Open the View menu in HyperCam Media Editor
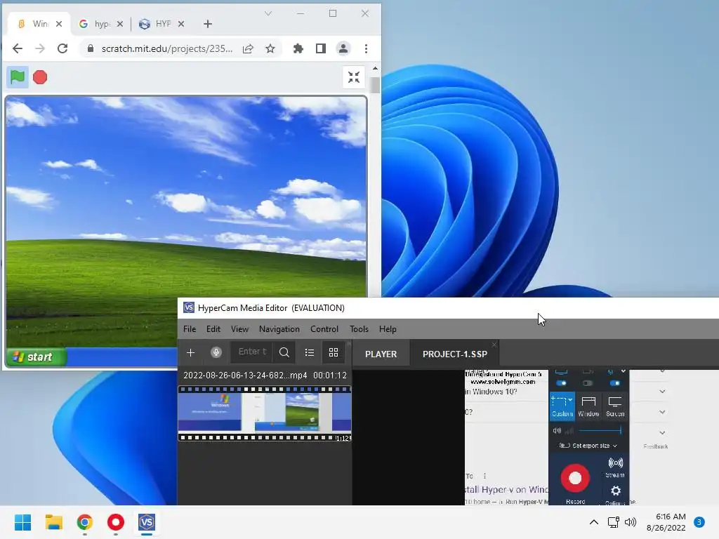 point(239,329)
